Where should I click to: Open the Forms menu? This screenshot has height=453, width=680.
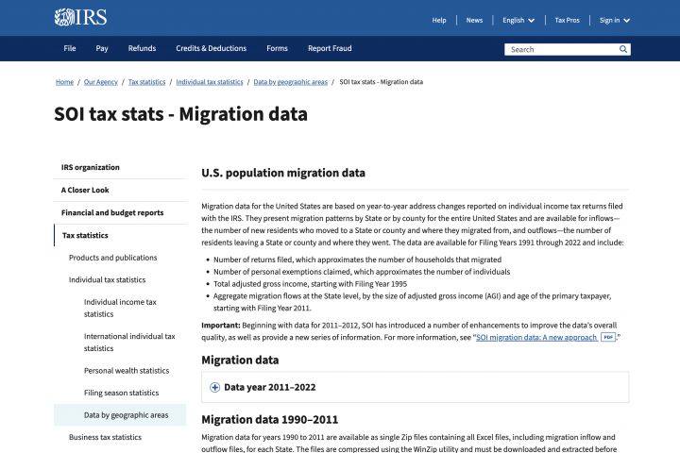pos(277,48)
